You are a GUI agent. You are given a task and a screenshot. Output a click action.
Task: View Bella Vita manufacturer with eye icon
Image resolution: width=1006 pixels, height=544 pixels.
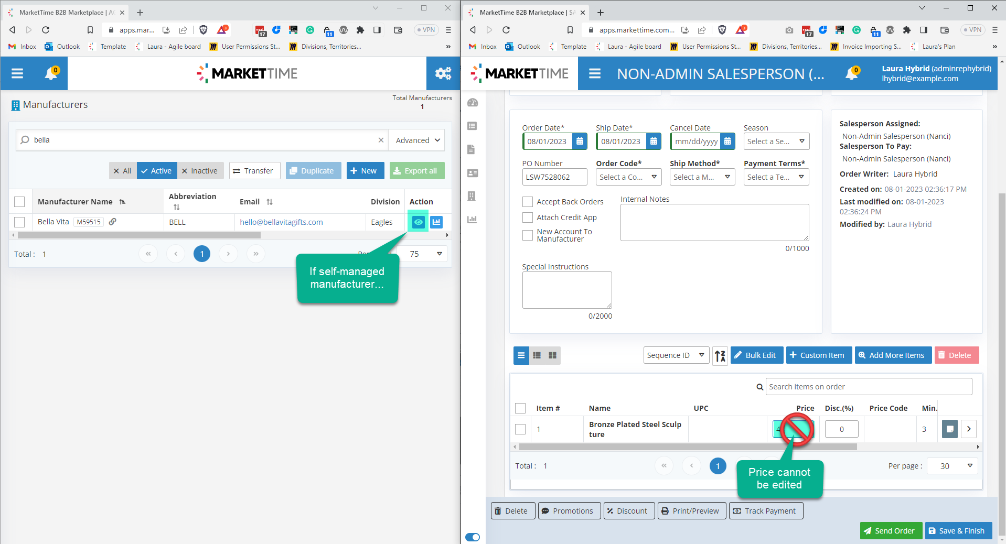pos(418,222)
